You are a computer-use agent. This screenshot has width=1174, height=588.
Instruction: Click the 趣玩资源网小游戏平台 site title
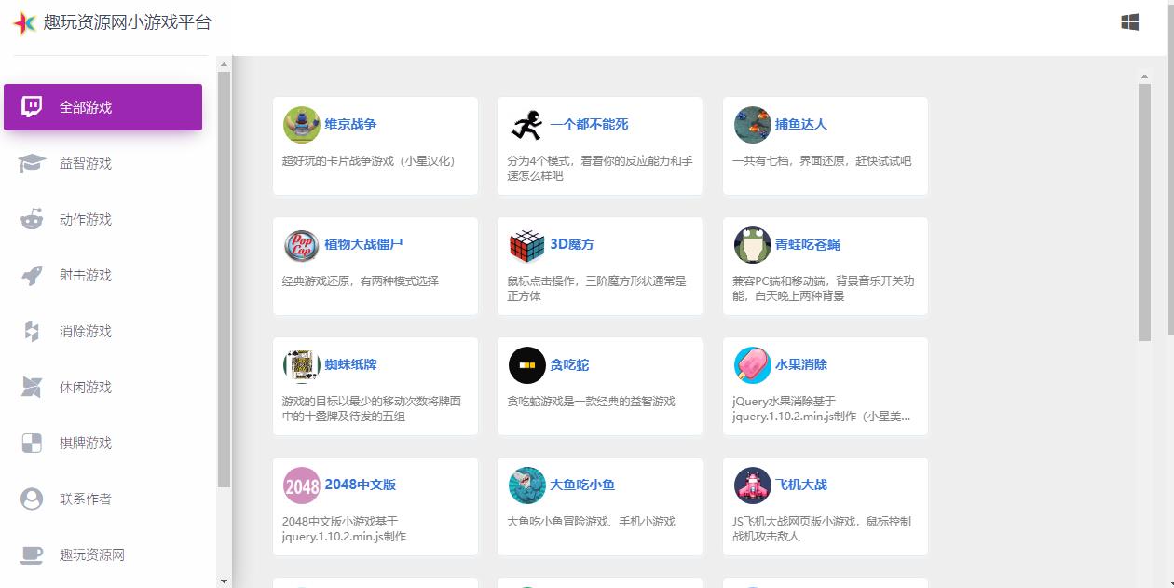coord(128,22)
